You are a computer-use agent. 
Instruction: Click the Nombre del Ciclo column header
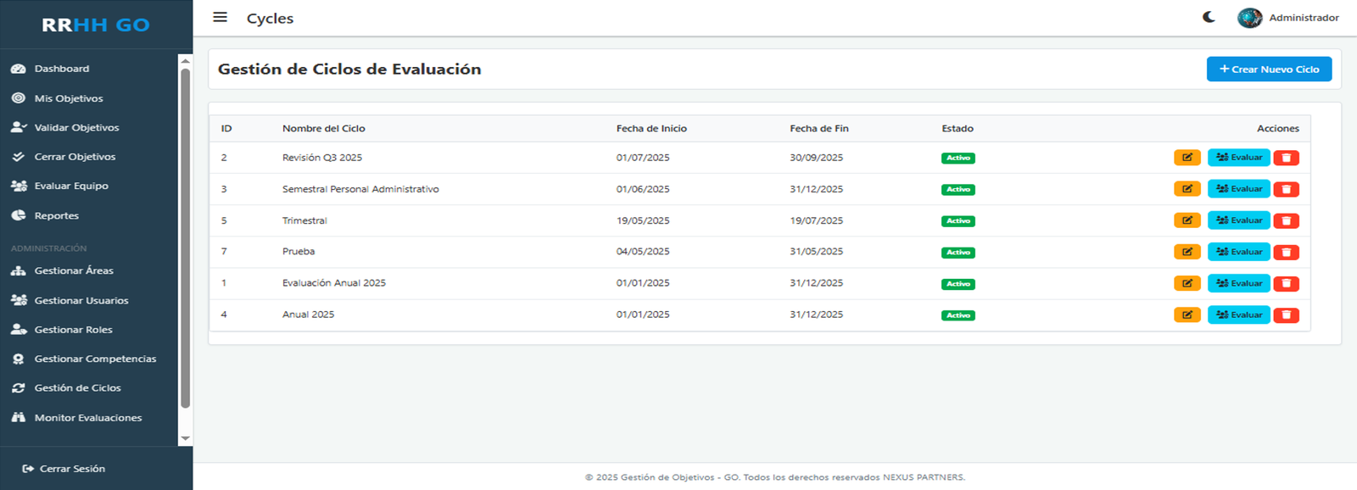[324, 129]
